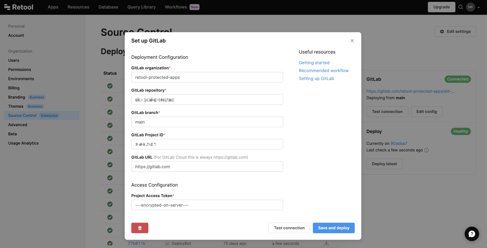Open the search magnifier icon
The height and width of the screenshot is (248, 487).
pyautogui.click(x=460, y=7)
